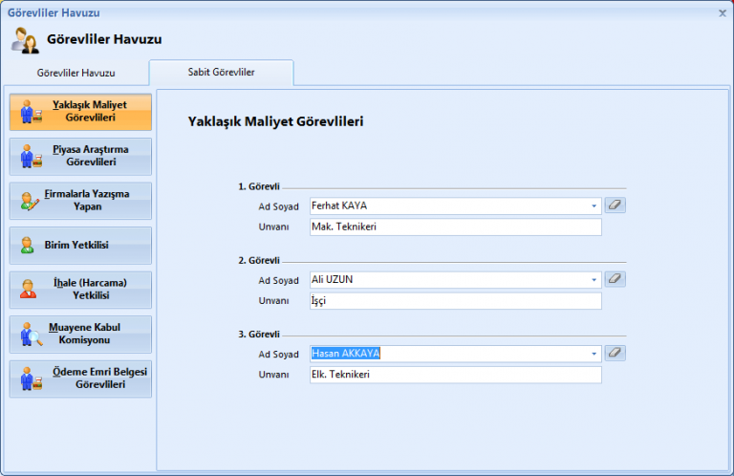734x476 pixels.
Task: Click the Yaklaşık Maliyet Görevlileri sidebar icon
Action: click(31, 112)
